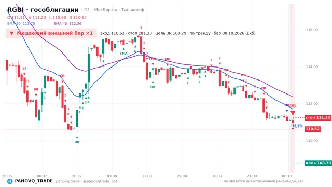Screen dimensions: 332x187
Task: Click the green OB marker below the 20.07 low
Action: (x=77, y=142)
